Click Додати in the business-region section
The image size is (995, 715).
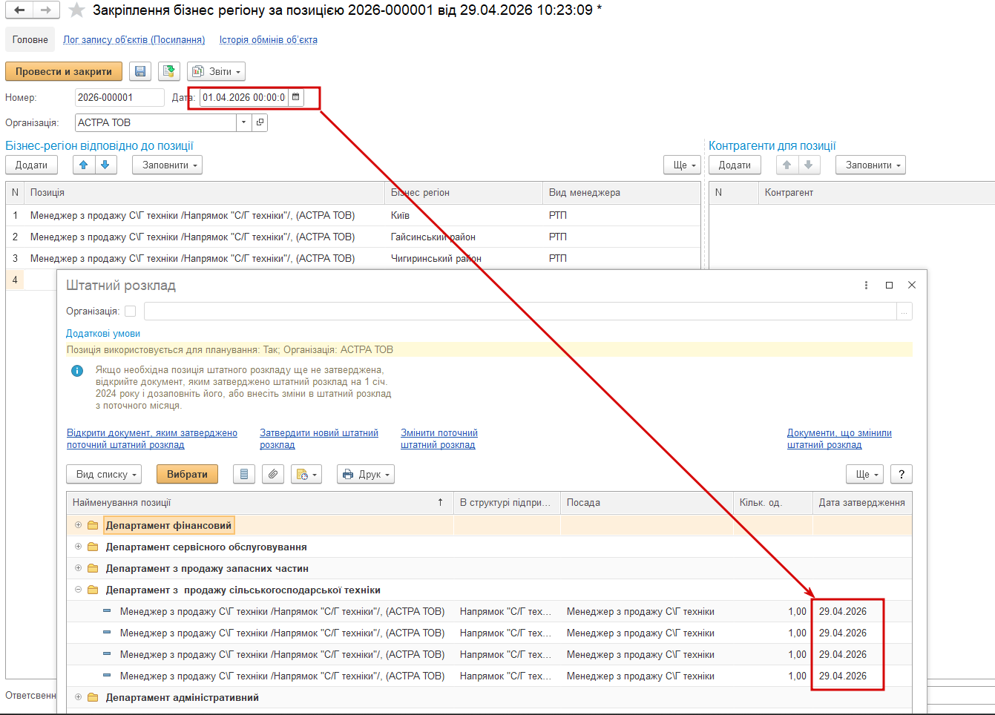31,165
